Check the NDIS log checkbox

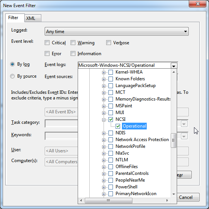111,133
